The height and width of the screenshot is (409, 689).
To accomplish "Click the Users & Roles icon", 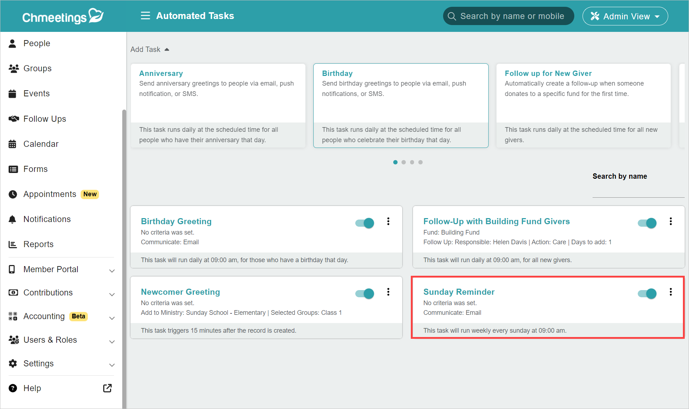I will [x=14, y=340].
